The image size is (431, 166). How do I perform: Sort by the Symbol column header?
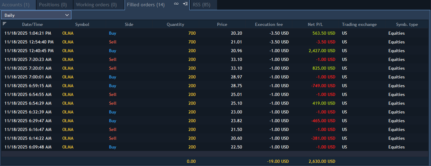[x=82, y=25]
